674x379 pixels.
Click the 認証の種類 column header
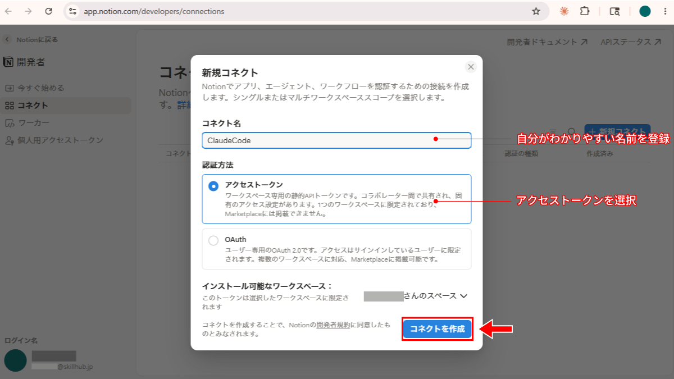tap(521, 153)
